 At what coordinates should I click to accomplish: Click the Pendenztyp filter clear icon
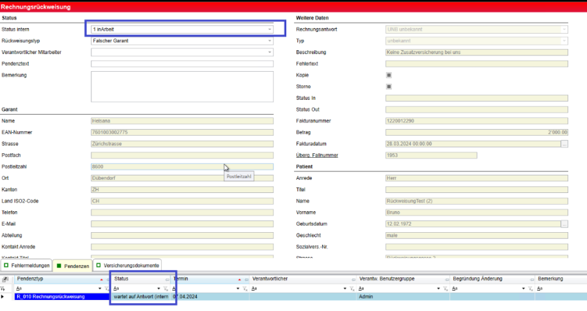pos(106,288)
